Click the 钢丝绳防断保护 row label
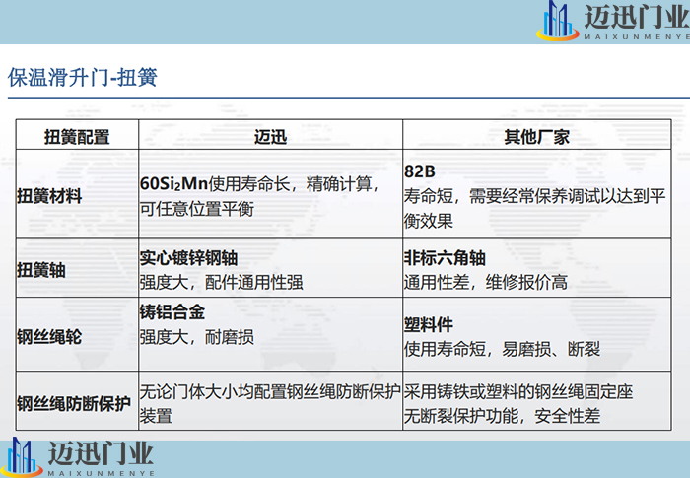The height and width of the screenshot is (478, 690). (74, 403)
